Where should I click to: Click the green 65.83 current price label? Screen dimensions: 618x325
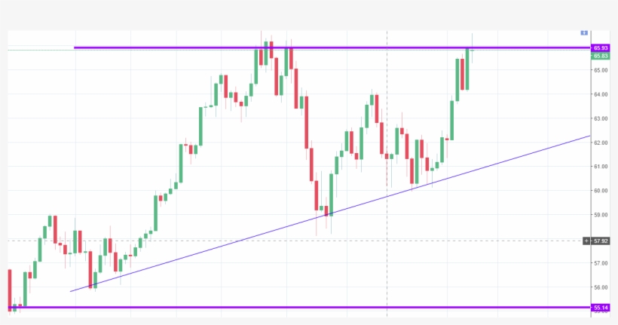(x=601, y=56)
